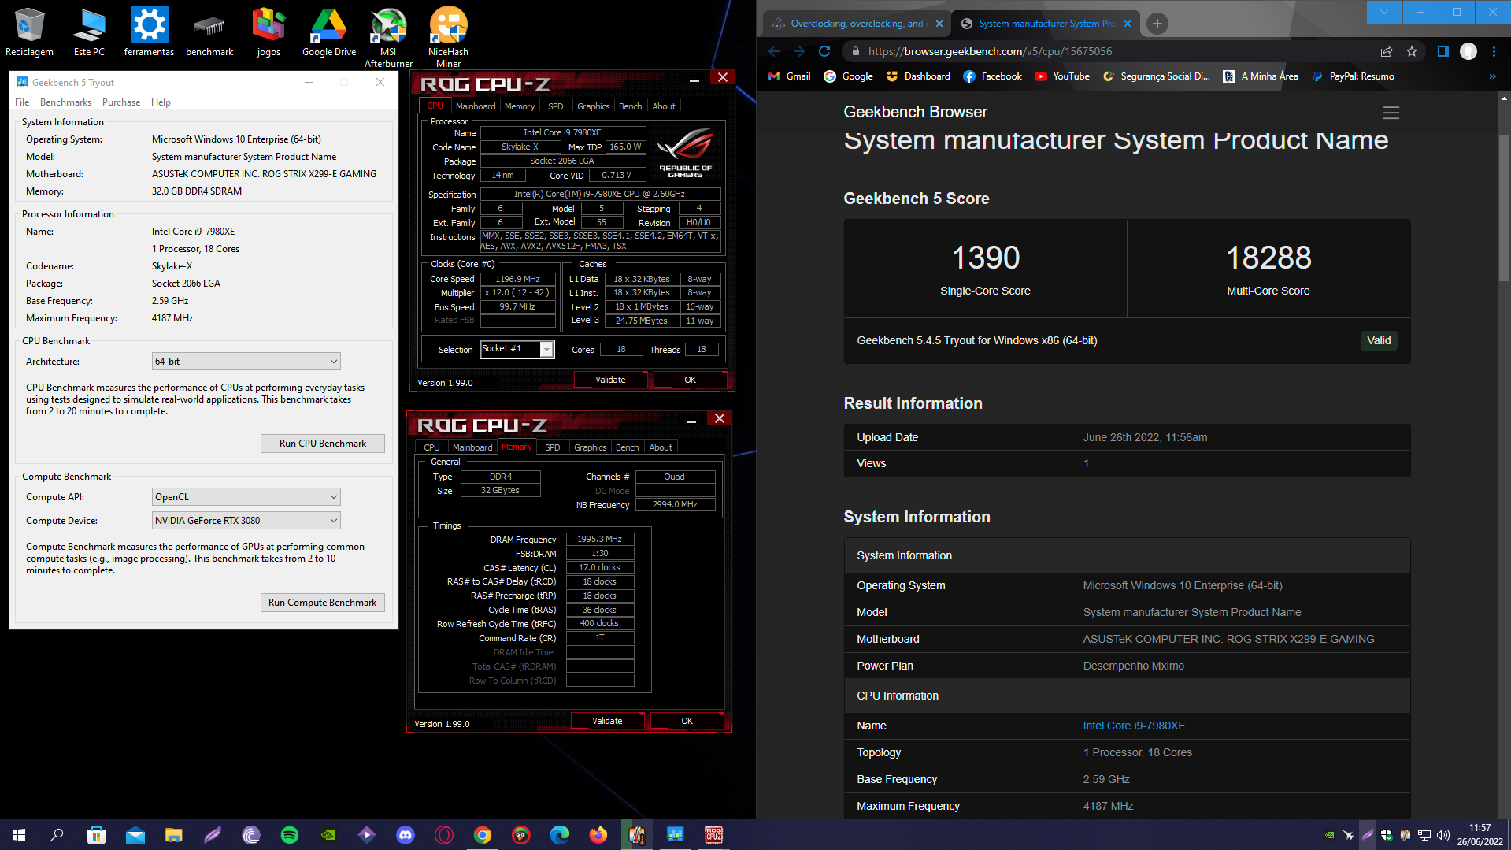Click Validate in upper CPU-Z window
1511x850 pixels.
pyautogui.click(x=610, y=380)
